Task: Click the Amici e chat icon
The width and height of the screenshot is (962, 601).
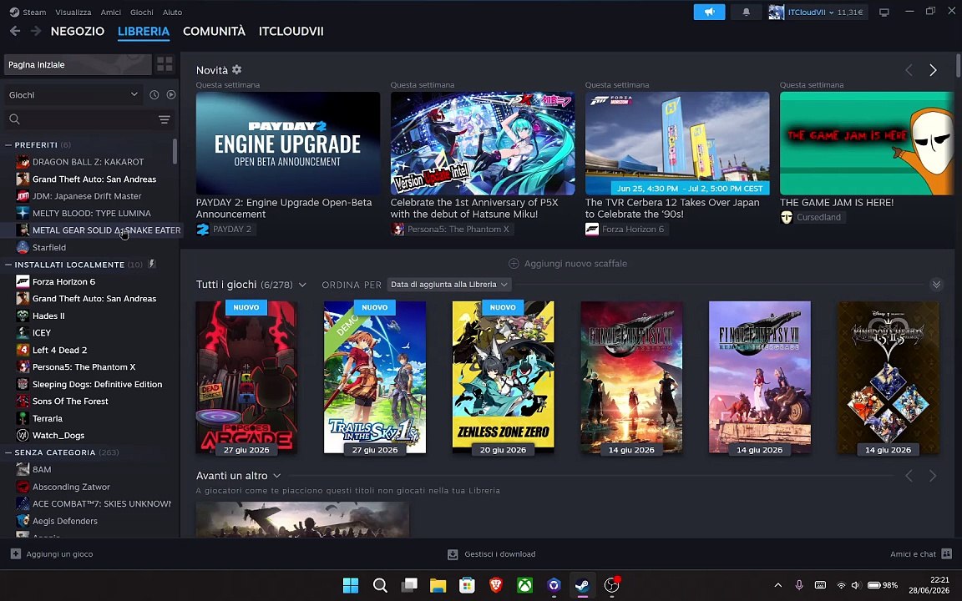Action: point(946,553)
